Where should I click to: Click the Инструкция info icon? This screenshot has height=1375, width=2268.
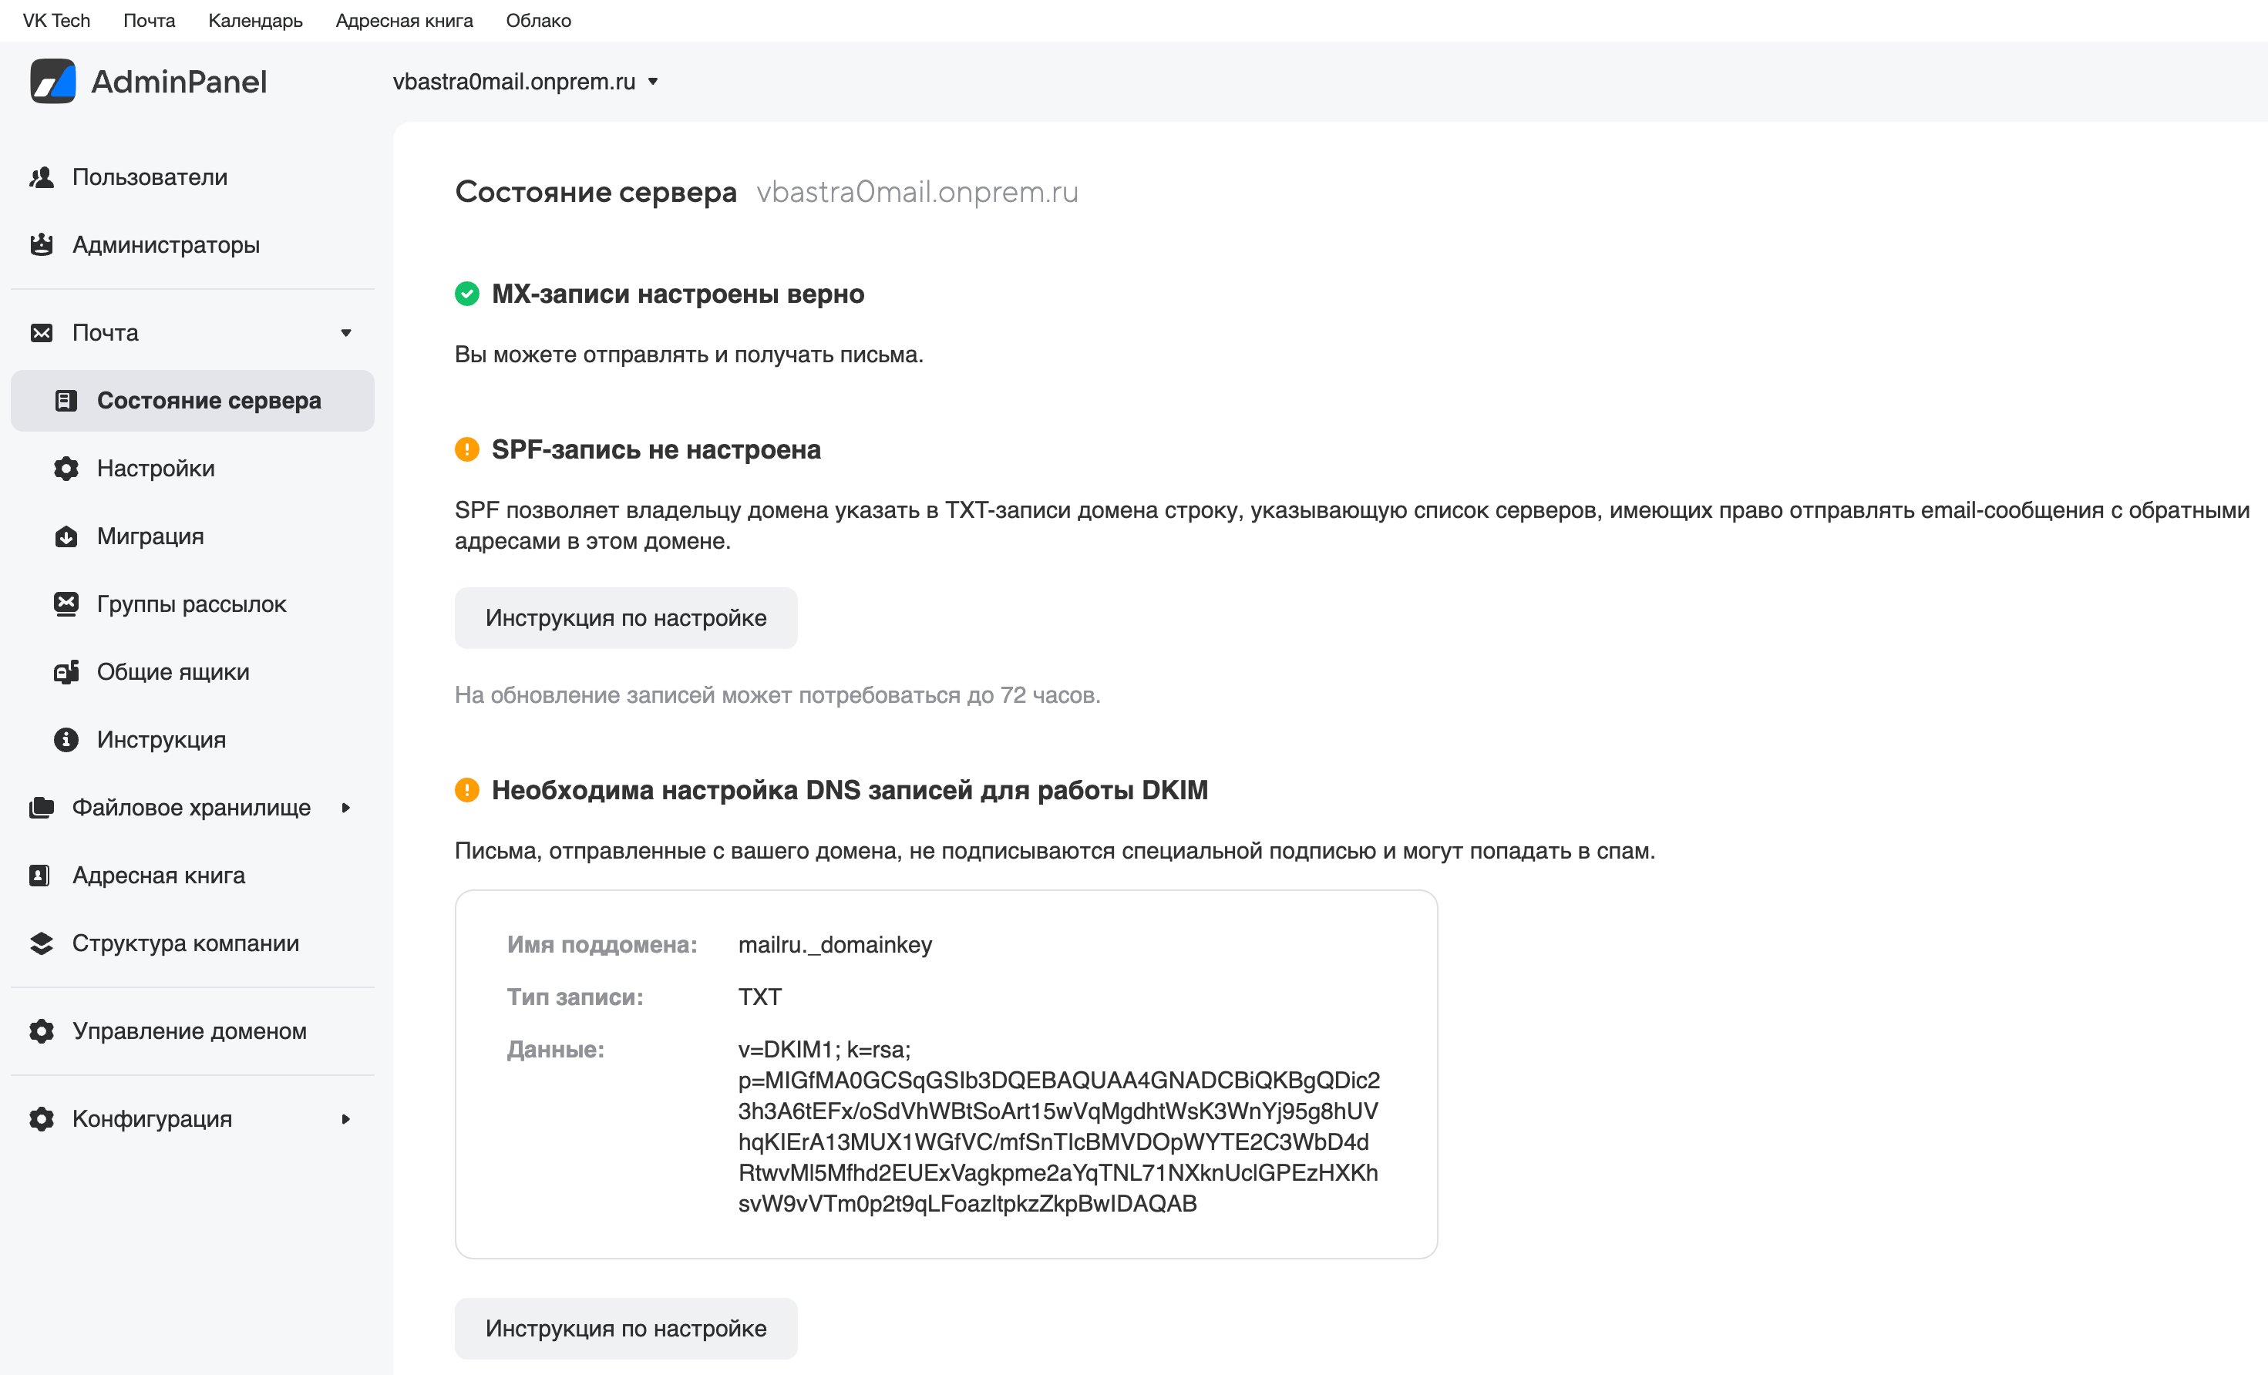(x=66, y=740)
